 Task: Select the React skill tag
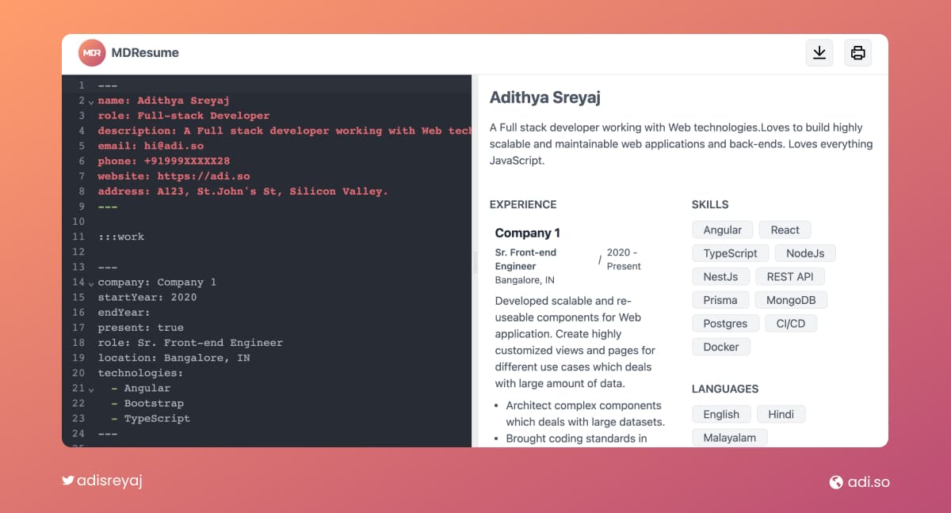point(785,230)
